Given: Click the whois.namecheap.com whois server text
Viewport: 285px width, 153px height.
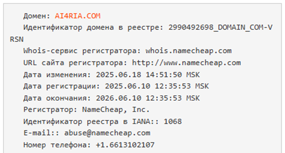Looking at the screenshot, I should (189, 51).
